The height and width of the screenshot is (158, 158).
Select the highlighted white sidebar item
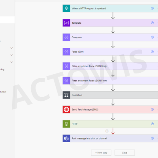[7, 20]
